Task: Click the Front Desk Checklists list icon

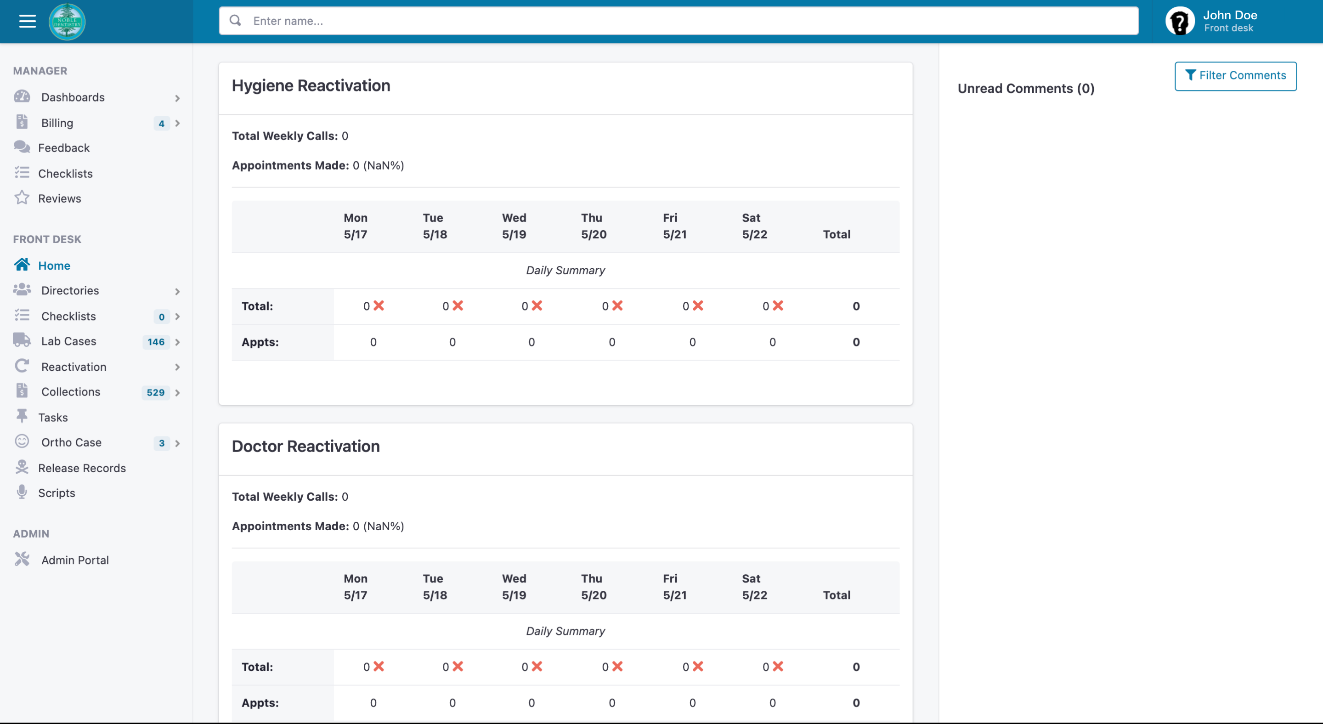Action: point(22,315)
